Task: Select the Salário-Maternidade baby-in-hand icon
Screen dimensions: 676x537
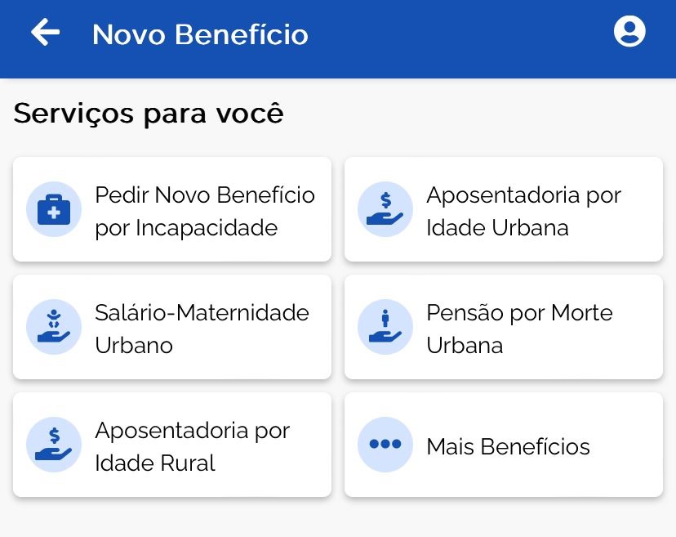Action: pos(54,327)
